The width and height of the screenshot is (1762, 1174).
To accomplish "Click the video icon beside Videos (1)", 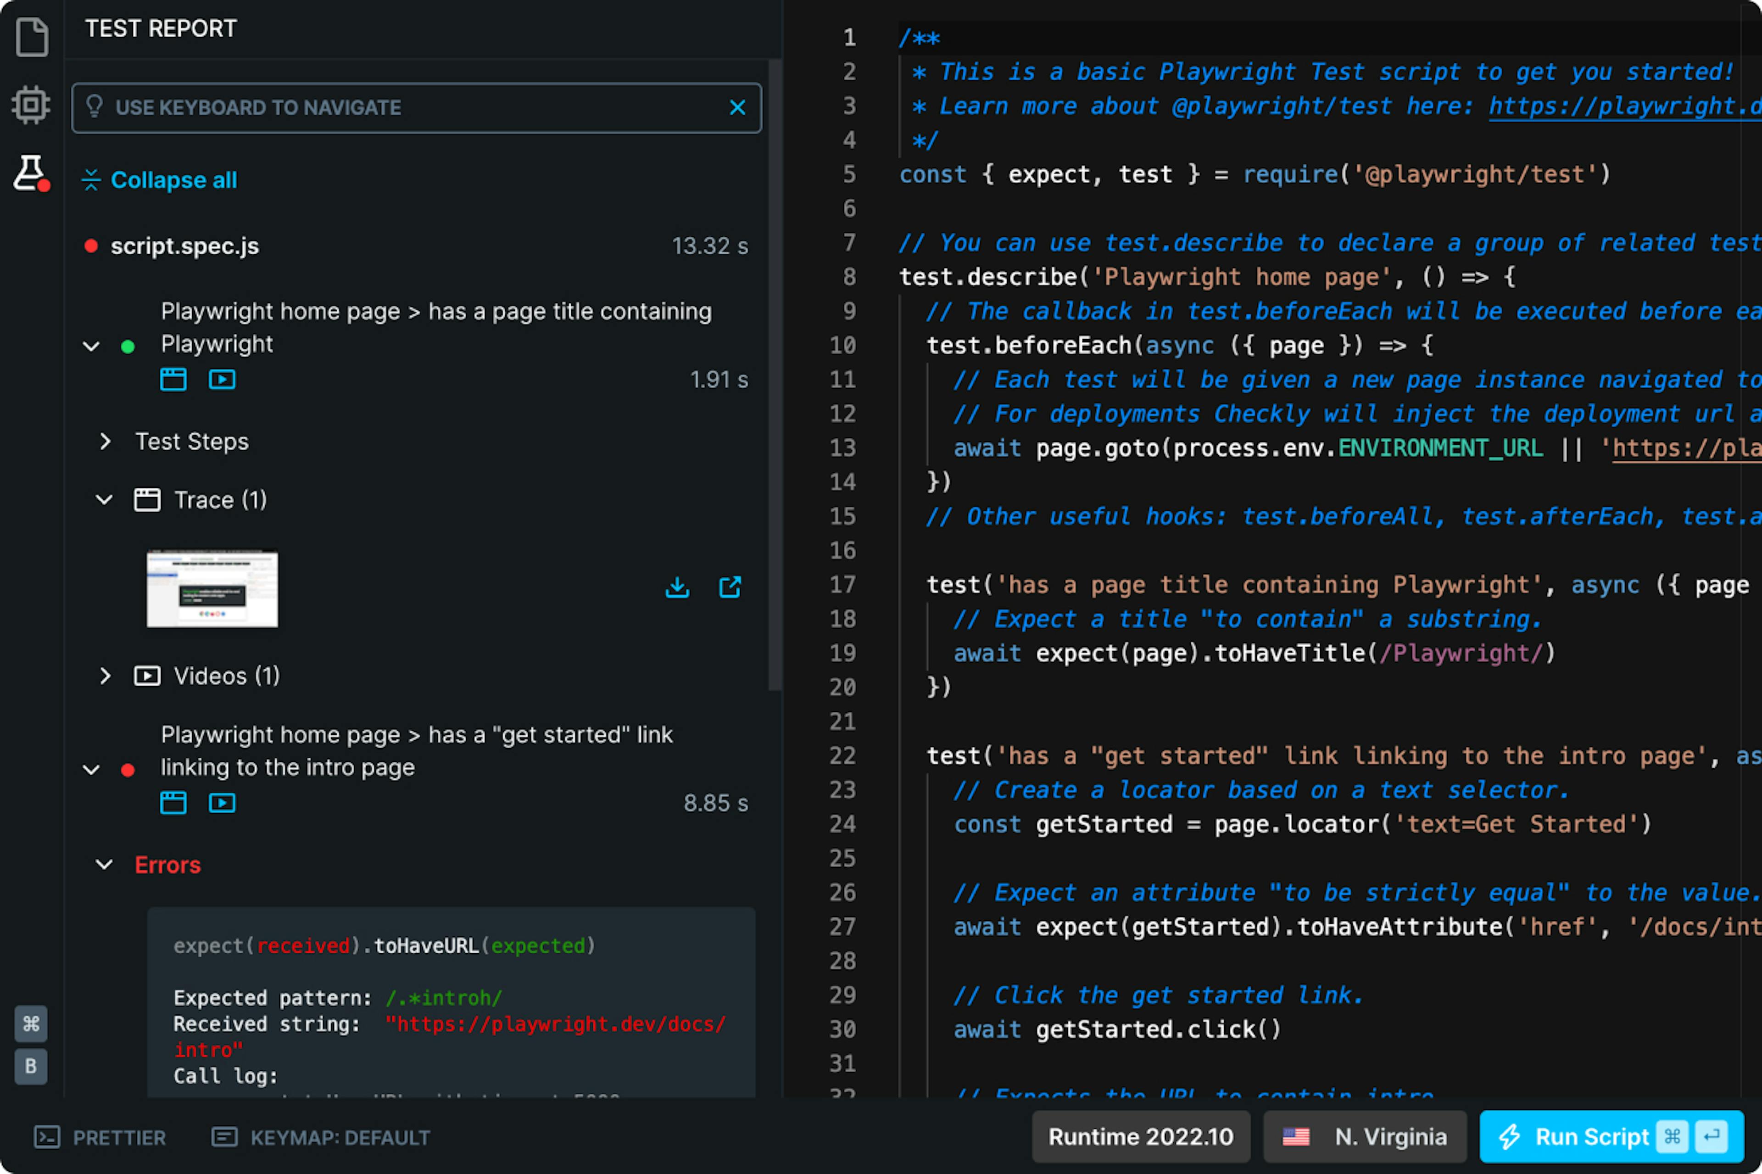I will click(x=147, y=676).
